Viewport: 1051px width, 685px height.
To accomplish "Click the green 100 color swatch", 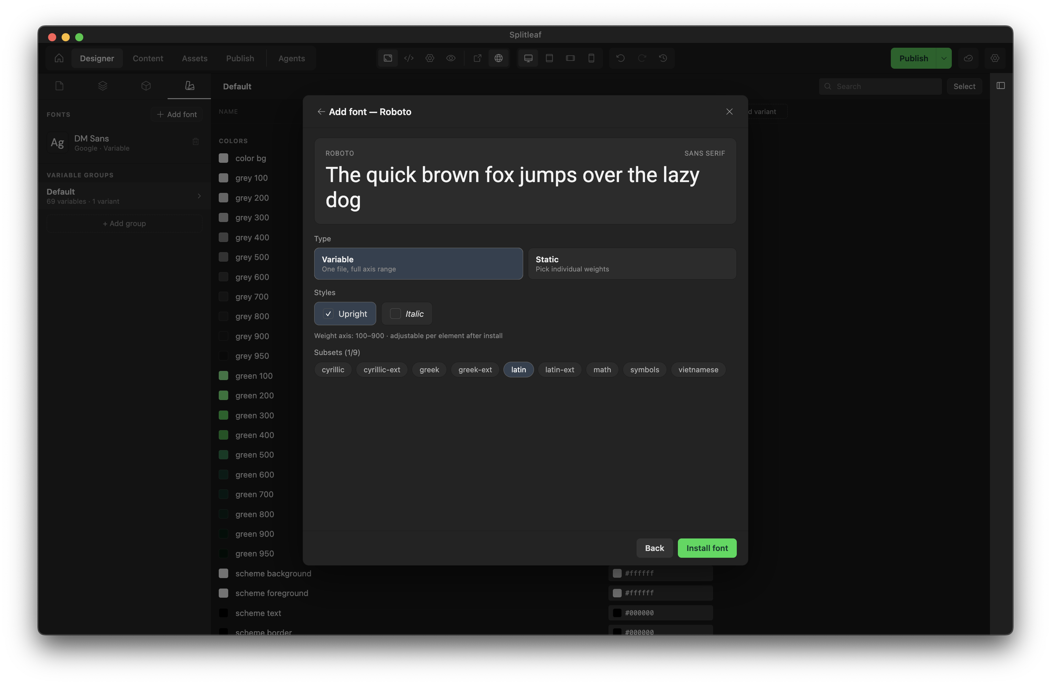I will (223, 376).
